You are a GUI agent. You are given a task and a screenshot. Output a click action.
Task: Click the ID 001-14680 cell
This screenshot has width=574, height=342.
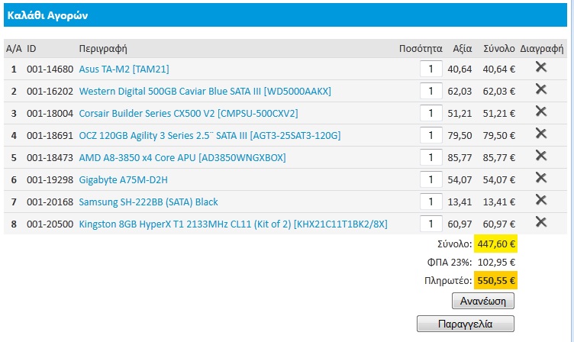[50, 69]
